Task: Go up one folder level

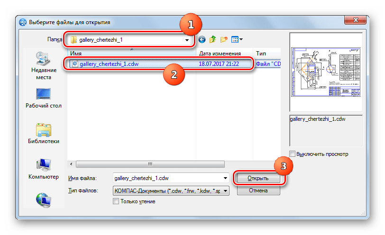Action: tap(213, 40)
